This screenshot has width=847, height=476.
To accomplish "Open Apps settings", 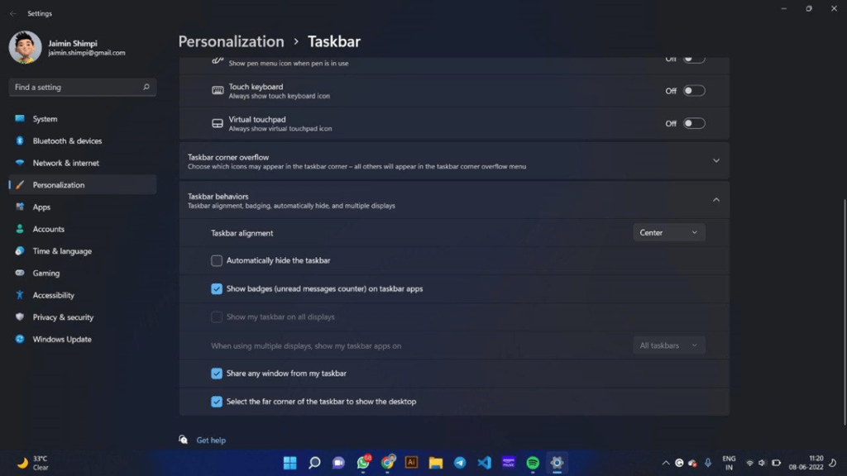I will 83,207.
